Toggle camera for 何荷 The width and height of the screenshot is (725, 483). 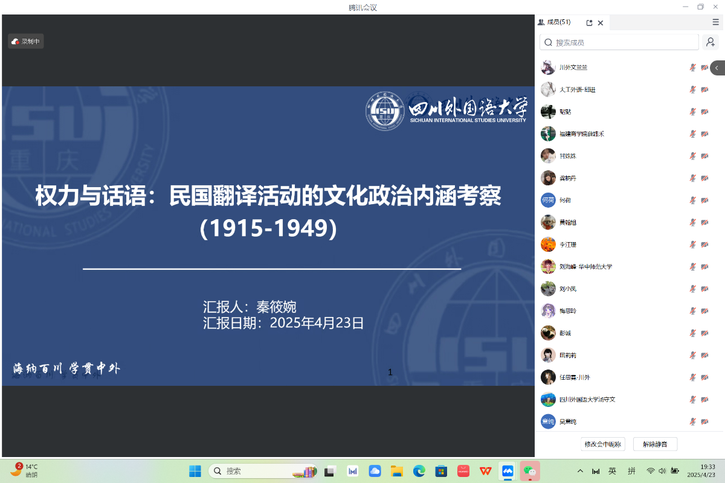point(704,200)
